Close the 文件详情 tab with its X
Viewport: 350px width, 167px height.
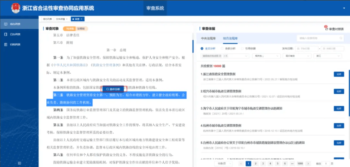67,19
